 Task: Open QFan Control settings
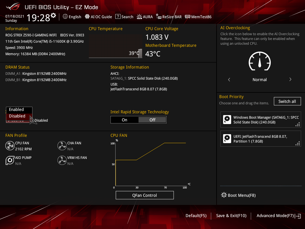(144, 195)
